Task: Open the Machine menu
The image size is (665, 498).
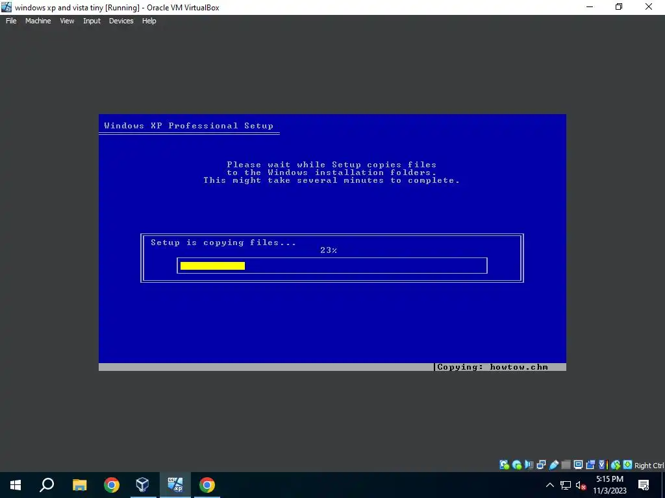Action: pyautogui.click(x=38, y=21)
